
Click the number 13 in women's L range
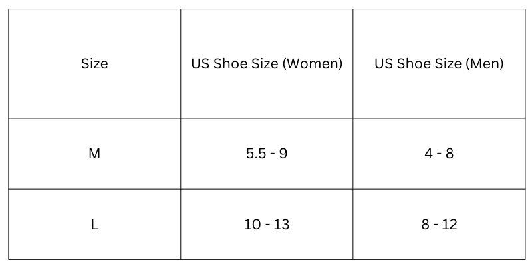click(x=281, y=225)
